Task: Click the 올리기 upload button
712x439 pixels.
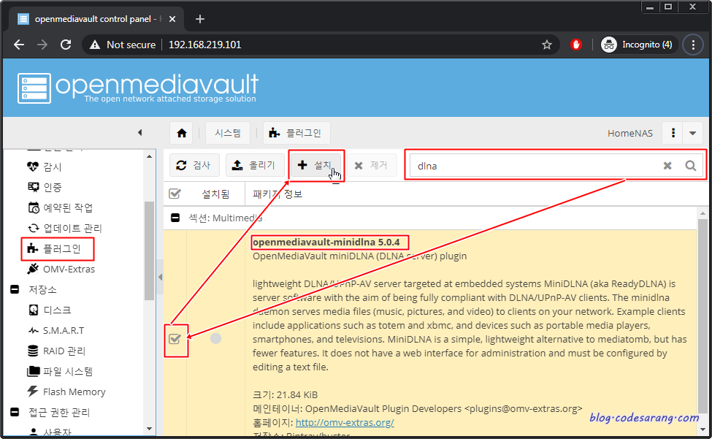Action: pyautogui.click(x=255, y=165)
